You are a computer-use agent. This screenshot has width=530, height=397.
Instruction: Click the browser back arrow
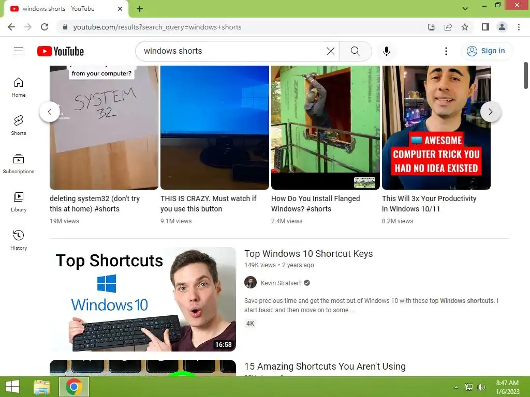click(x=11, y=27)
